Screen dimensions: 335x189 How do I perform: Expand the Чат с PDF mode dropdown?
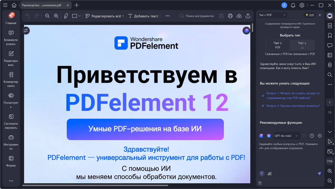click(272, 15)
